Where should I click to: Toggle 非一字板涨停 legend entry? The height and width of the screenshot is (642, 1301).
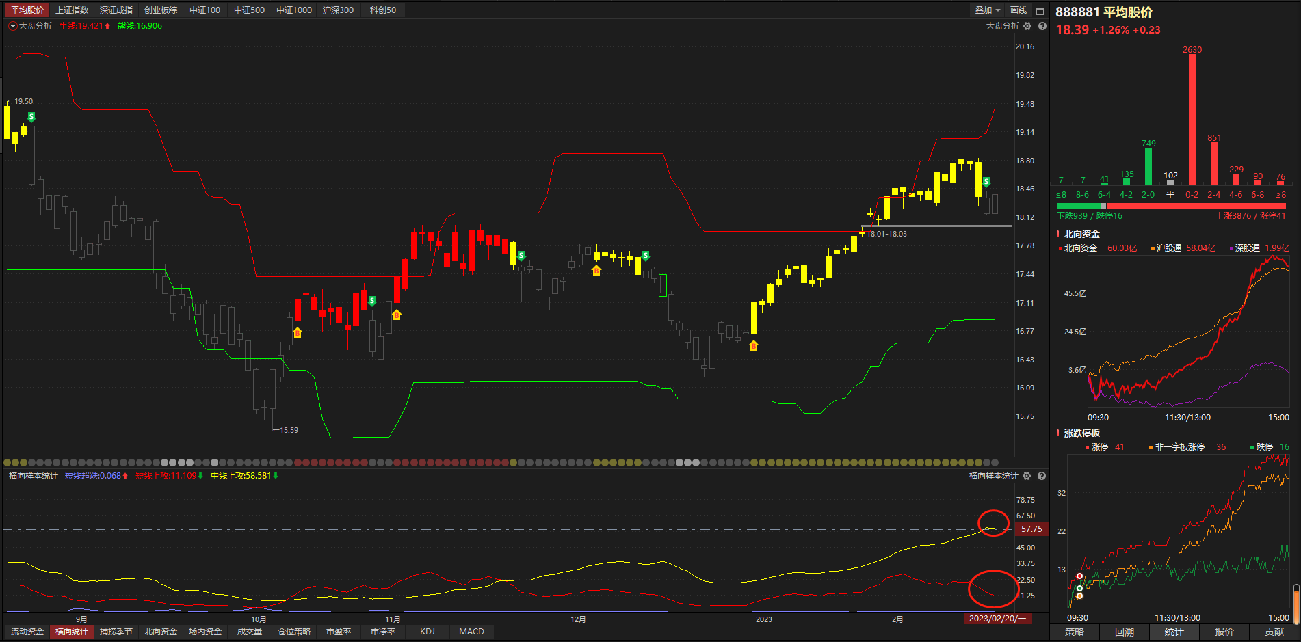coord(1187,447)
